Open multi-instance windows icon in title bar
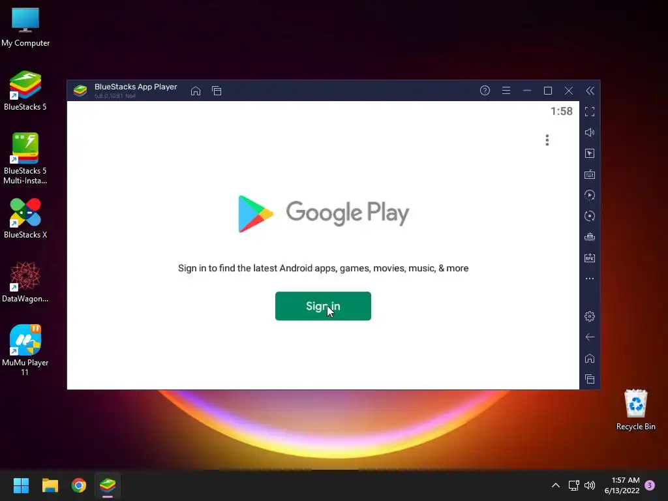This screenshot has height=501, width=668. 217,91
